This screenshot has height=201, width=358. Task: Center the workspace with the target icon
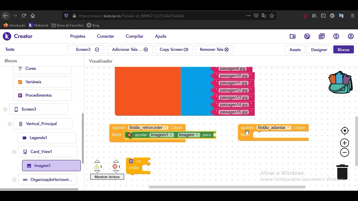[x=345, y=131]
